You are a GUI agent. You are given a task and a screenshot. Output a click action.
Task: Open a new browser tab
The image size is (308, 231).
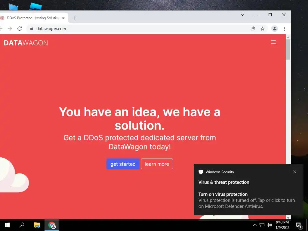point(75,18)
